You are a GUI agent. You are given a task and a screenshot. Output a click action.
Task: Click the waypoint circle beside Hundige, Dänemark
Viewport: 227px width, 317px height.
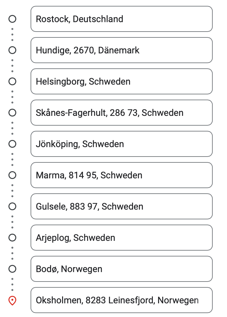pyautogui.click(x=12, y=50)
